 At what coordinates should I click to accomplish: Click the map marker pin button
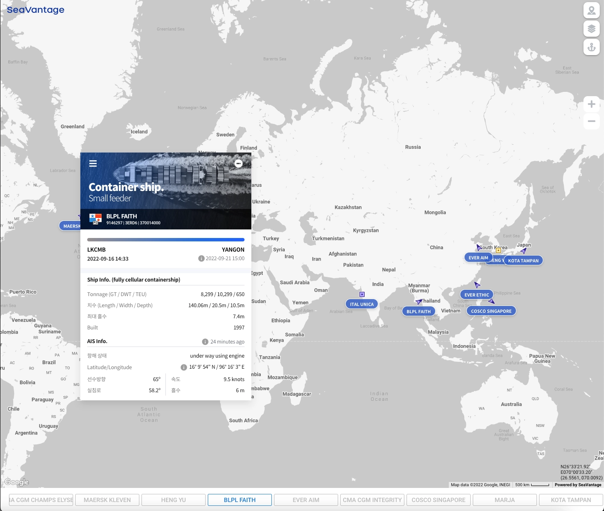tap(592, 10)
